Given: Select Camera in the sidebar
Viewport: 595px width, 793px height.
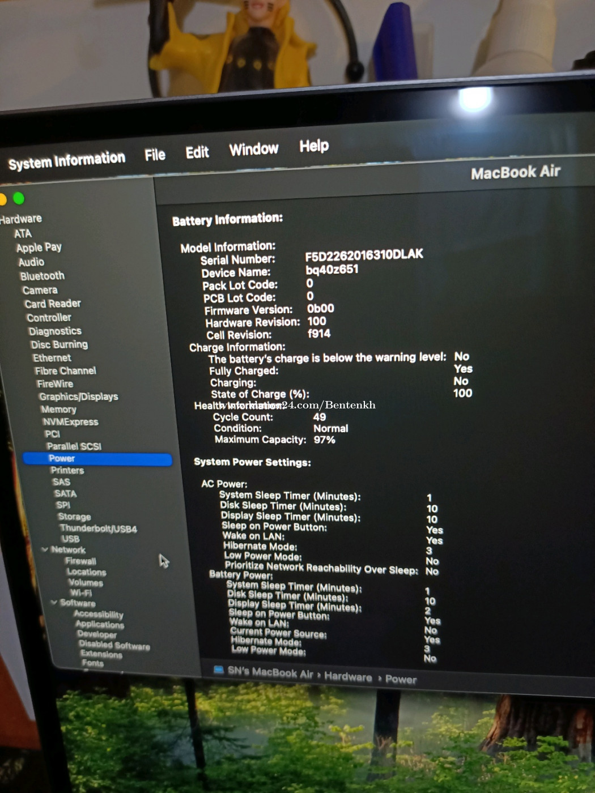Looking at the screenshot, I should [x=40, y=290].
